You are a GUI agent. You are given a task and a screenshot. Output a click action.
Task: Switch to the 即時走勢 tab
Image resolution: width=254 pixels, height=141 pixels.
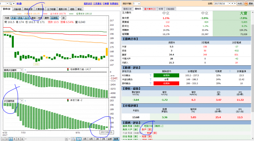28,9
